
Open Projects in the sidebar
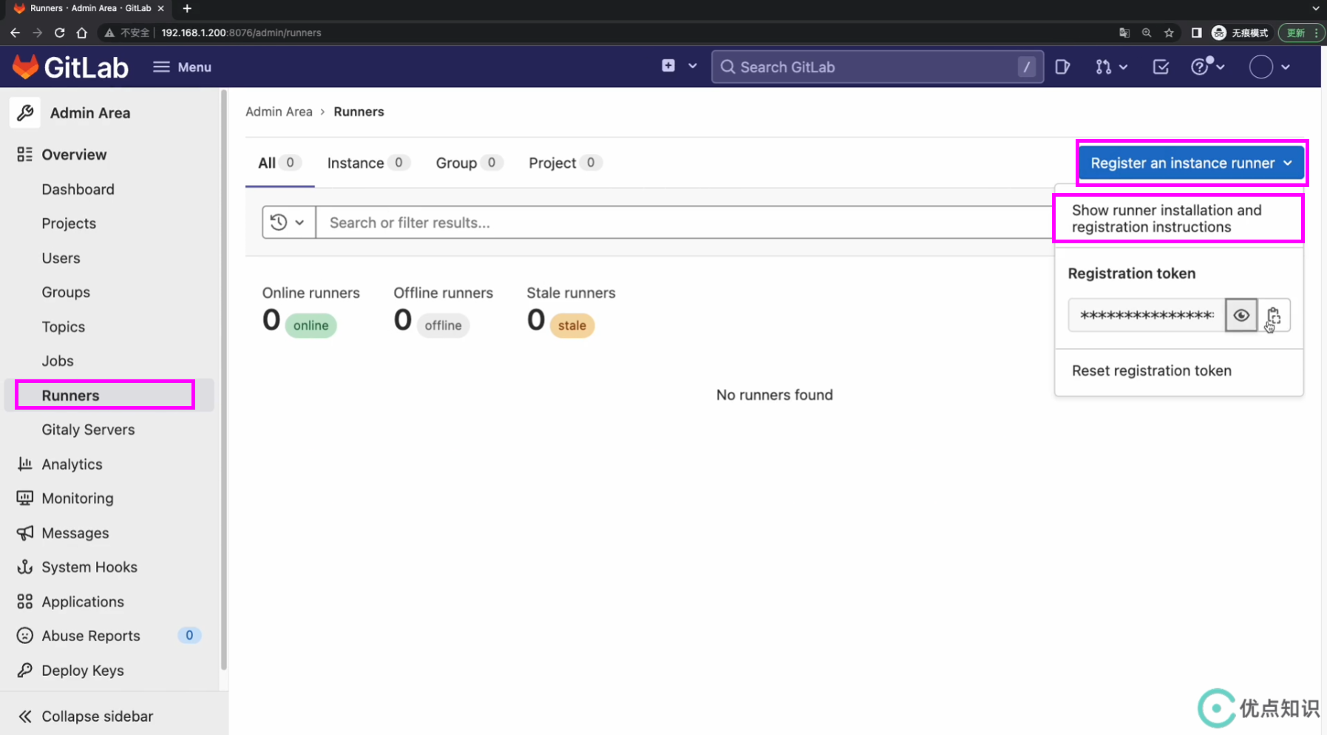69,223
